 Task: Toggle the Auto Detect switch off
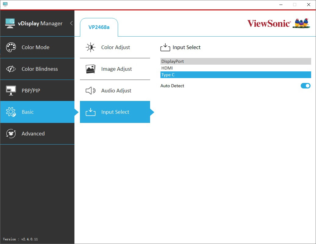point(306,86)
